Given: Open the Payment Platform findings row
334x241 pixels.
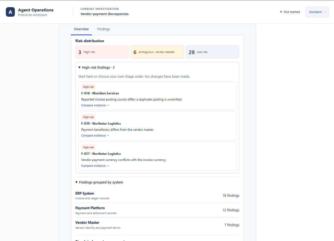Looking at the screenshot, I should (x=157, y=210).
